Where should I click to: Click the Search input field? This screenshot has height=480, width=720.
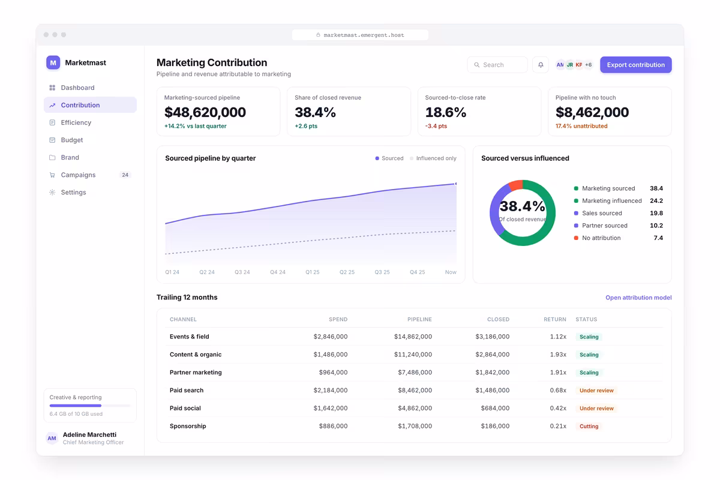point(497,65)
